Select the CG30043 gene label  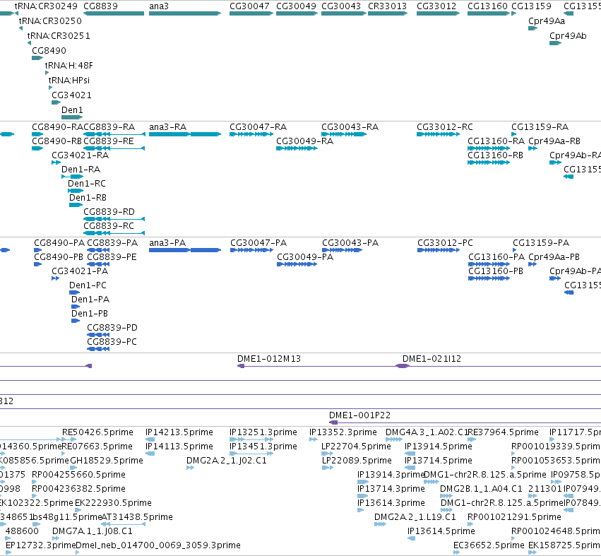click(341, 6)
